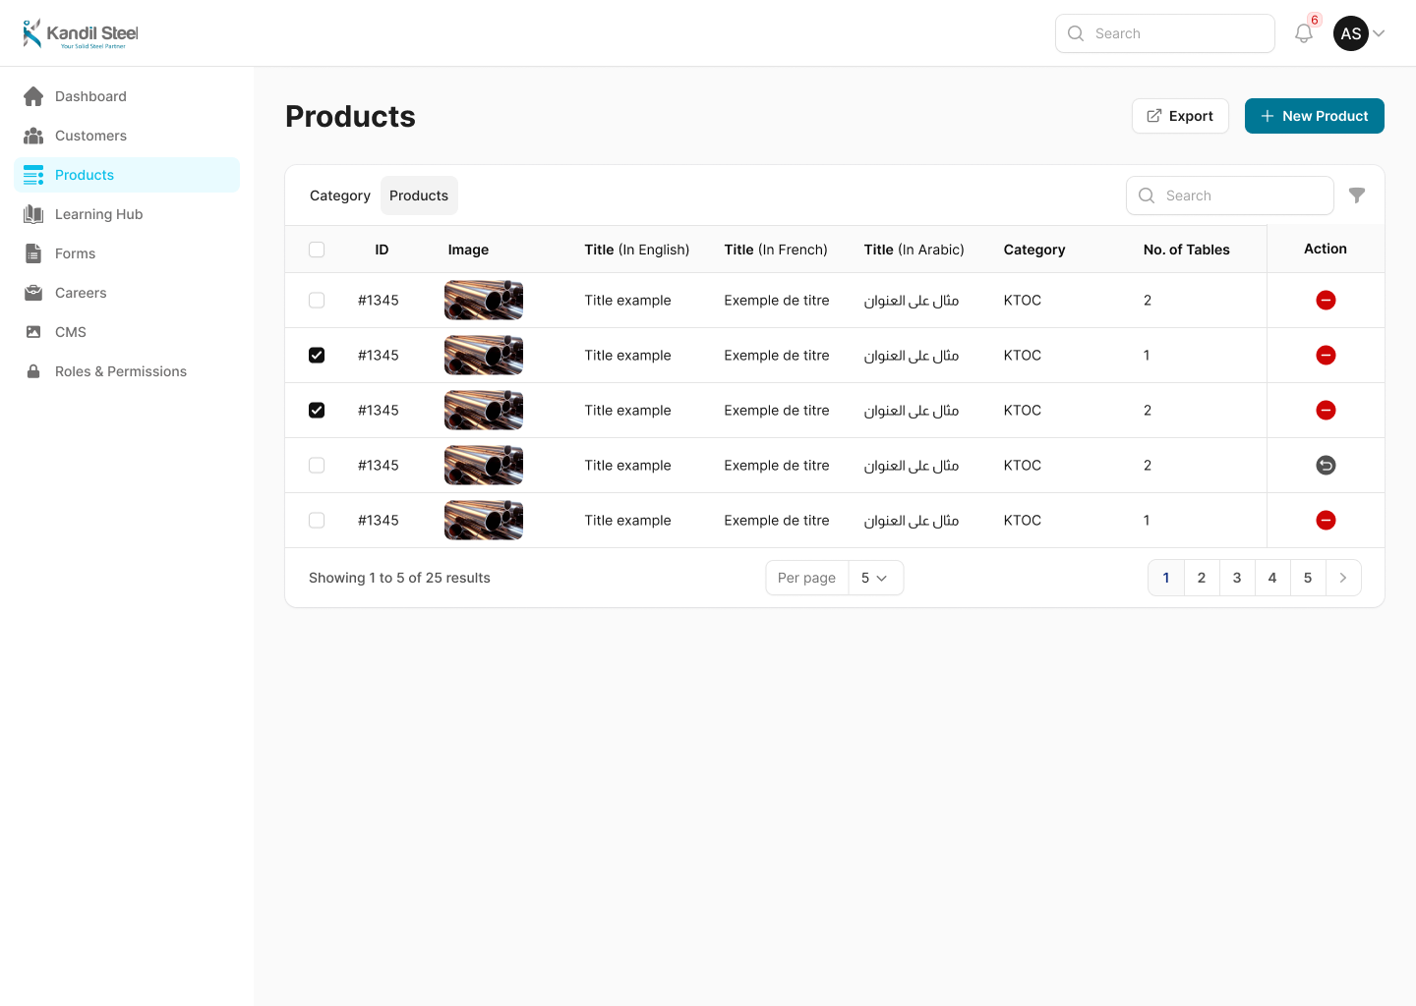The height and width of the screenshot is (1006, 1416).
Task: Go to Learning Hub in sidebar
Action: [x=98, y=214]
